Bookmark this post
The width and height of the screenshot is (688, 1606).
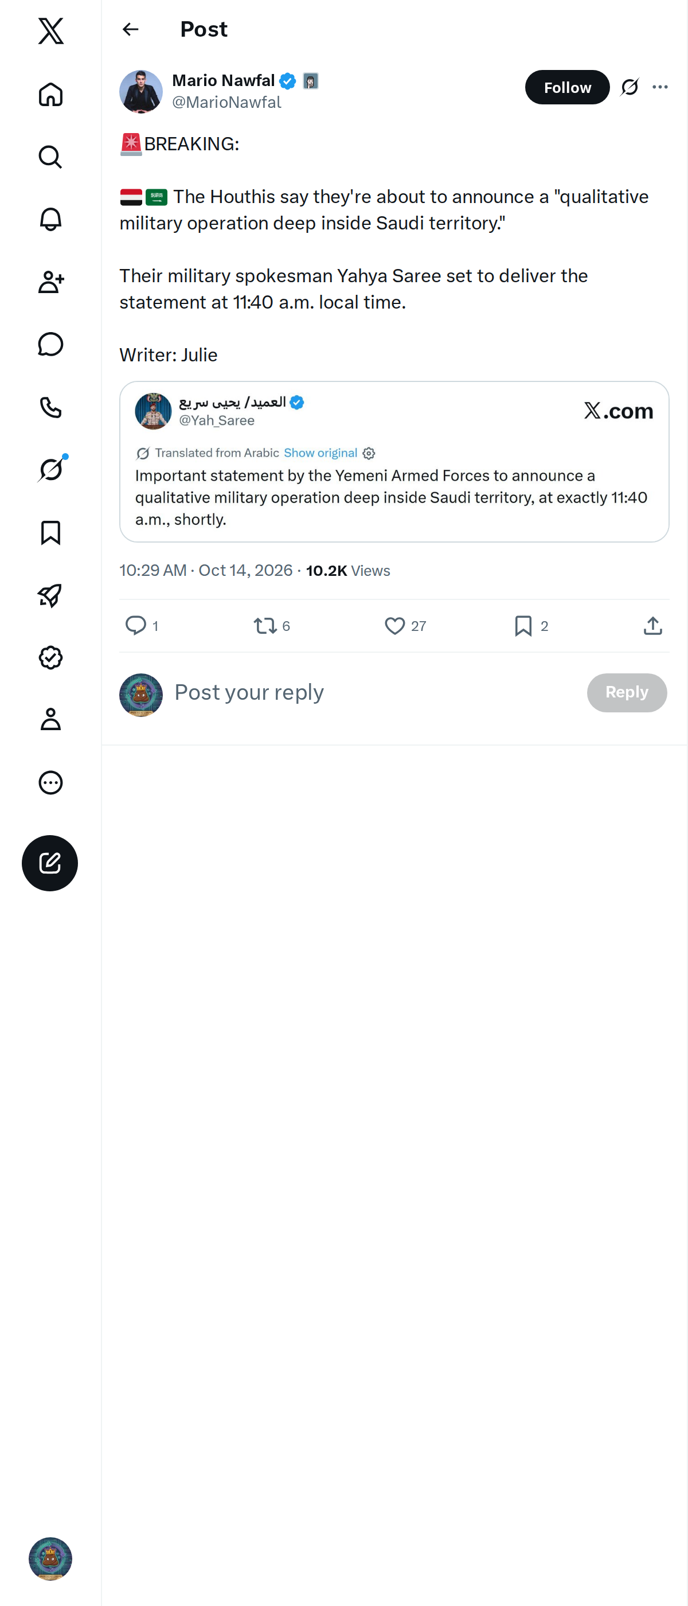pos(523,625)
